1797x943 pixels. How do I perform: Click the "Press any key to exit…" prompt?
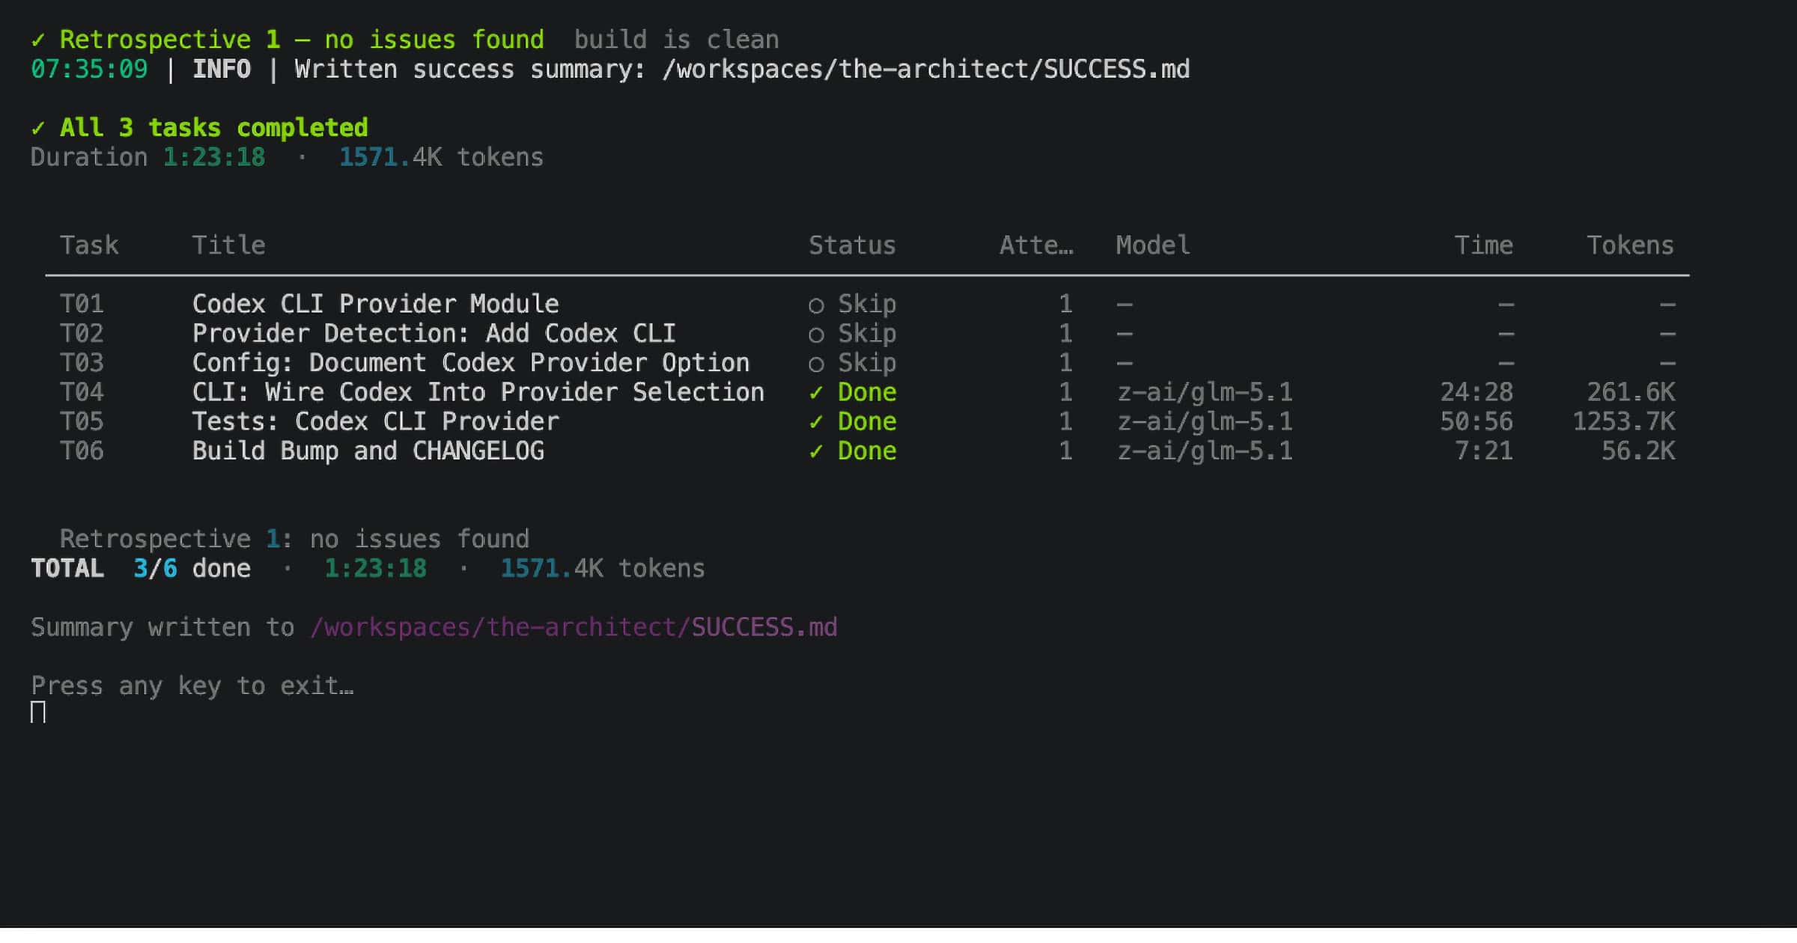[x=192, y=686]
